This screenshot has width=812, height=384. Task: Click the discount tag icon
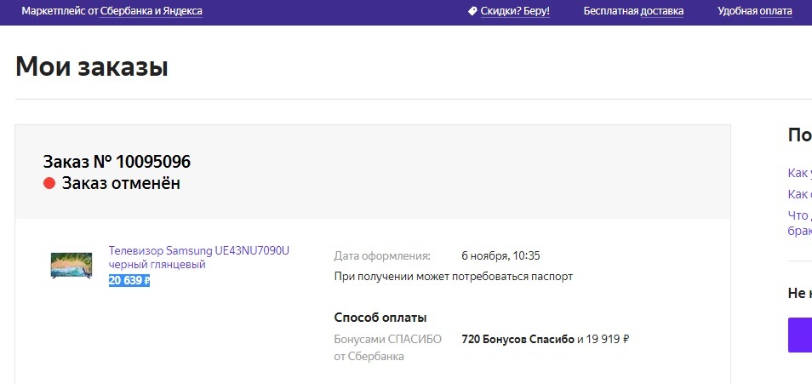(472, 11)
